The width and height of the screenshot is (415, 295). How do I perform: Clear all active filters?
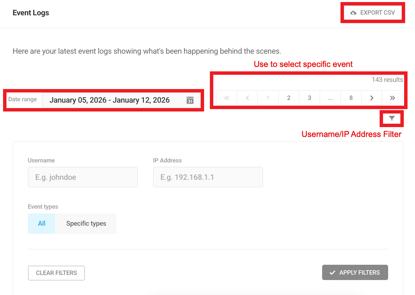[56, 273]
